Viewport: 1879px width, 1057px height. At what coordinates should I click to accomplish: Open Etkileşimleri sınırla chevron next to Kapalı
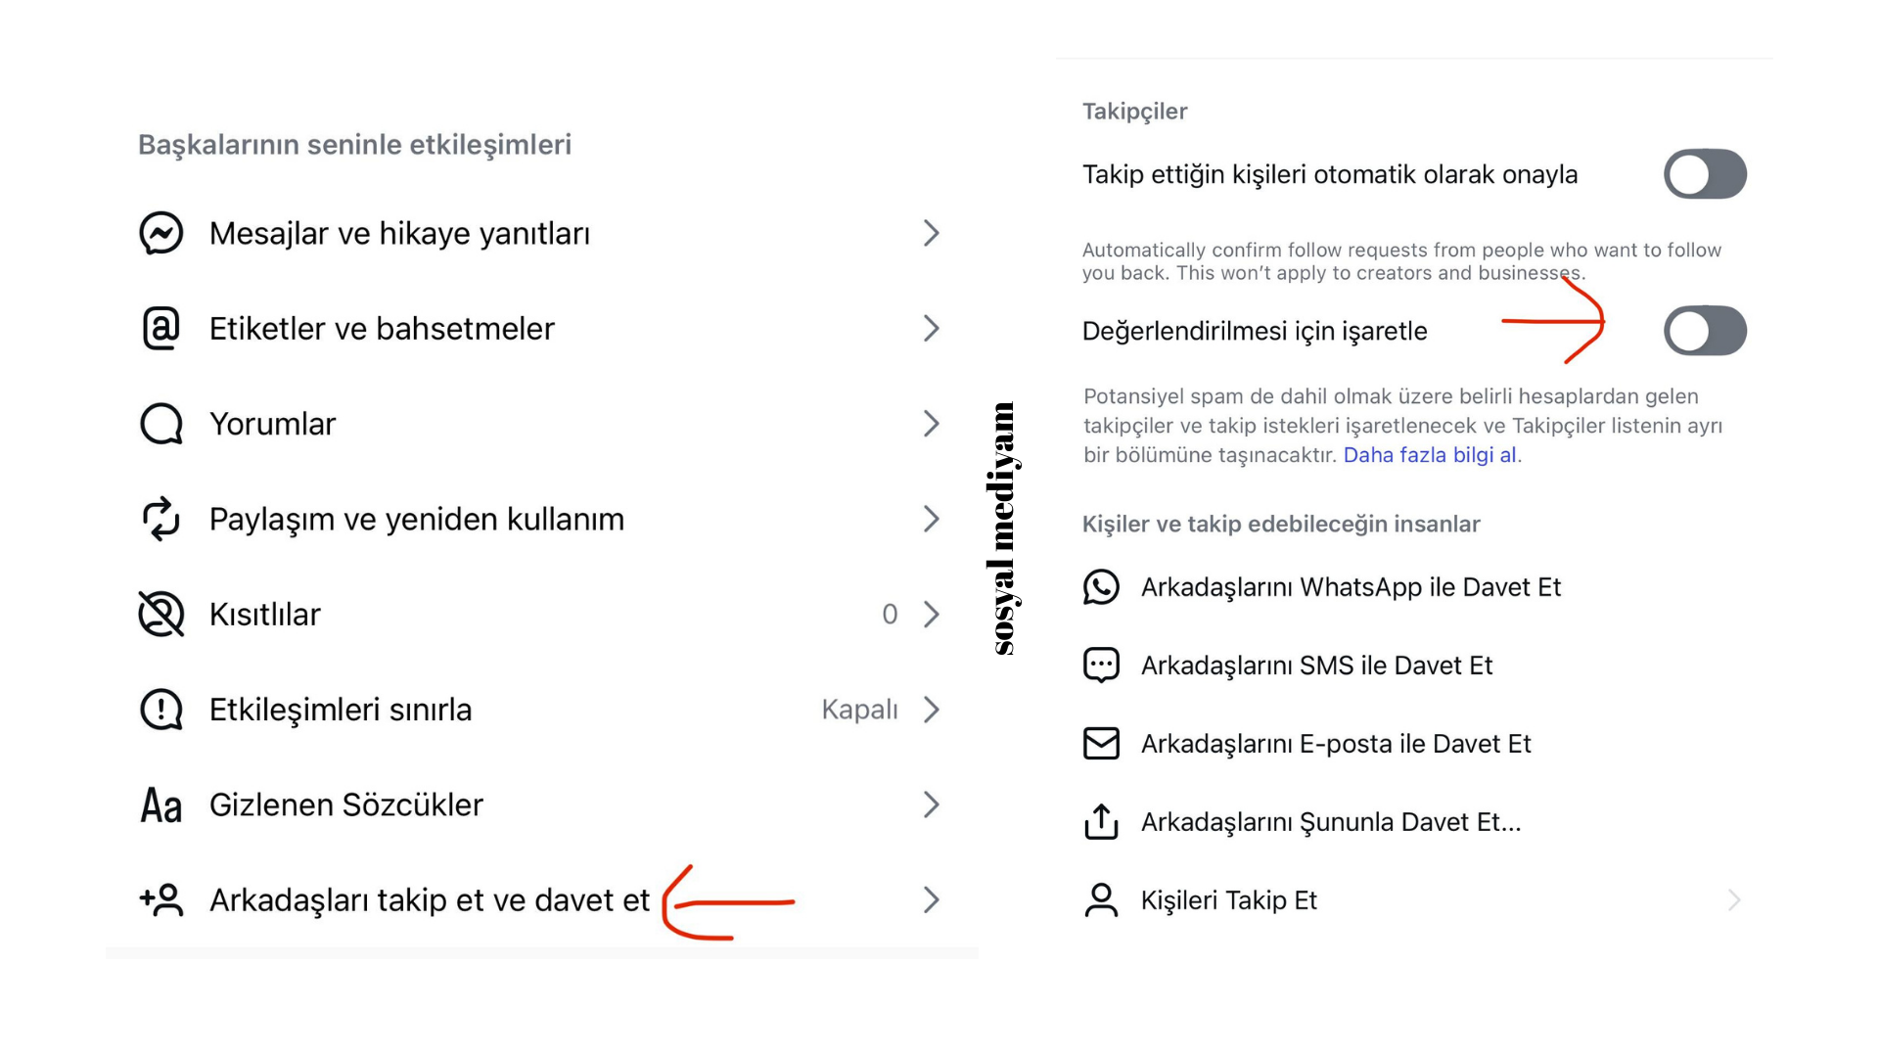(x=931, y=710)
